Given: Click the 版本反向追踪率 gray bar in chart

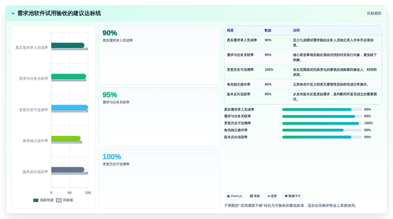Looking at the screenshot, I should tap(68, 170).
